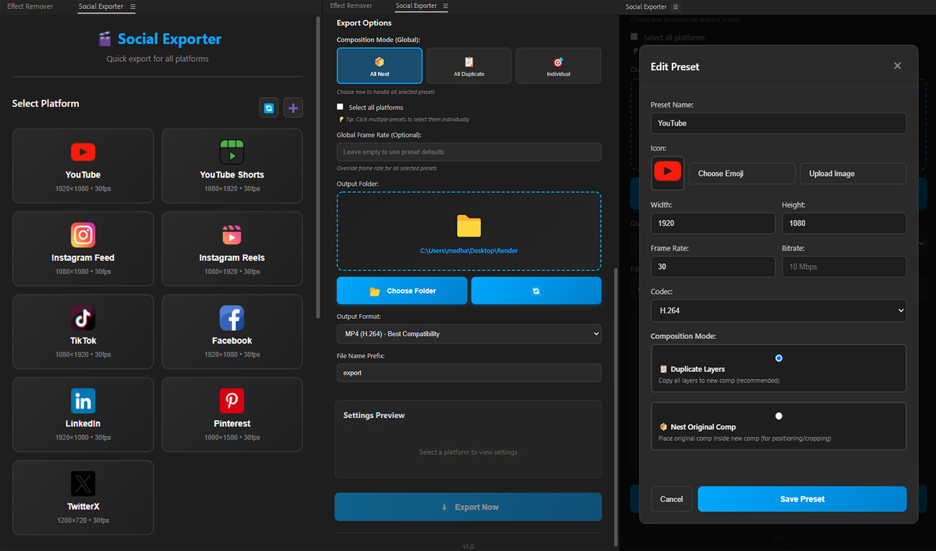Click 'Select a platform to view settings' text

coord(468,453)
